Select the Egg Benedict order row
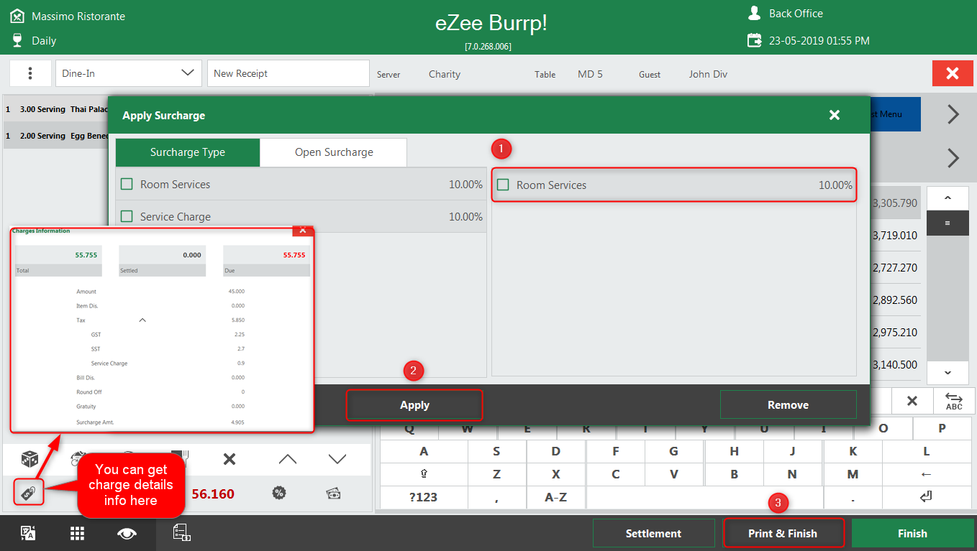This screenshot has height=551, width=977. coord(55,136)
